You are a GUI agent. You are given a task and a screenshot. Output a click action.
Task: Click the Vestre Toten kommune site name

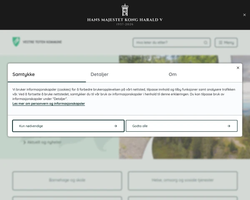click(42, 42)
